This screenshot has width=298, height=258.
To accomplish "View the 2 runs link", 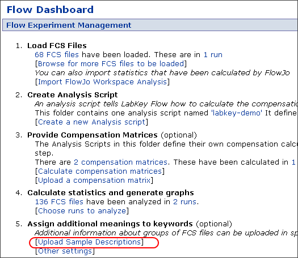I will coord(184,202).
